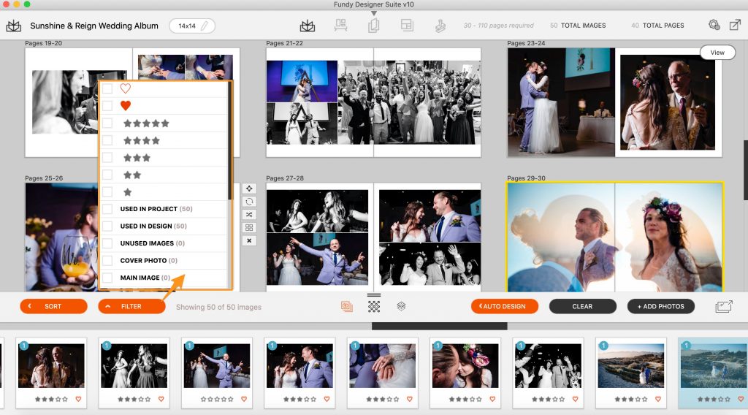Open settings gear icon at top right

click(714, 25)
